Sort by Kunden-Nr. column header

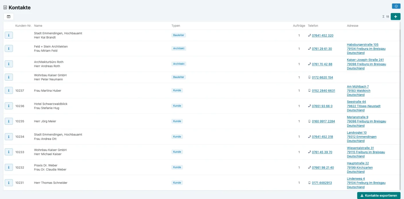[x=23, y=26]
